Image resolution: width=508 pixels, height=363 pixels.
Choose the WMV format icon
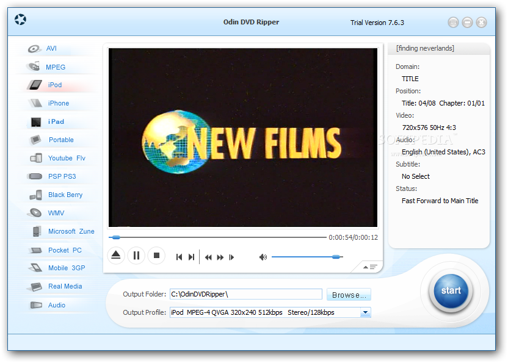(x=35, y=213)
